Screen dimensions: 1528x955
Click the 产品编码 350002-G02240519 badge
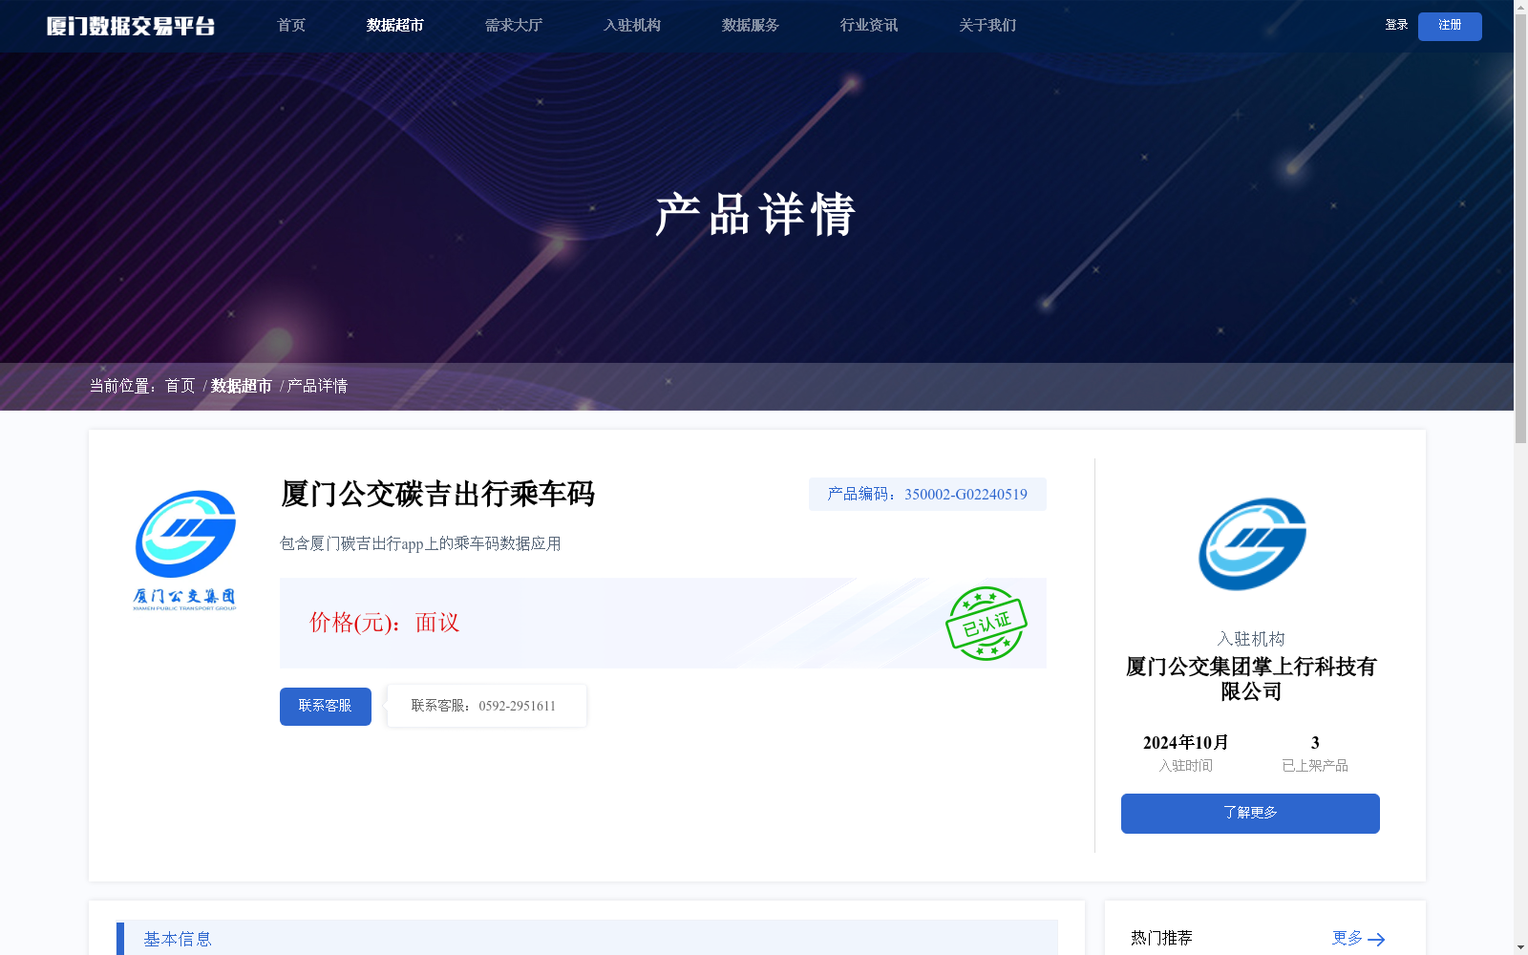(x=927, y=494)
